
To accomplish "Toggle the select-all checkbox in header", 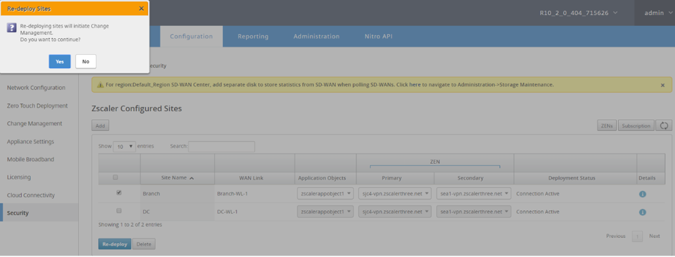I will (115, 177).
